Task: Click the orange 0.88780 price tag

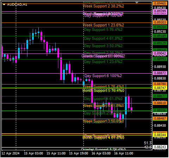Action: (160, 84)
